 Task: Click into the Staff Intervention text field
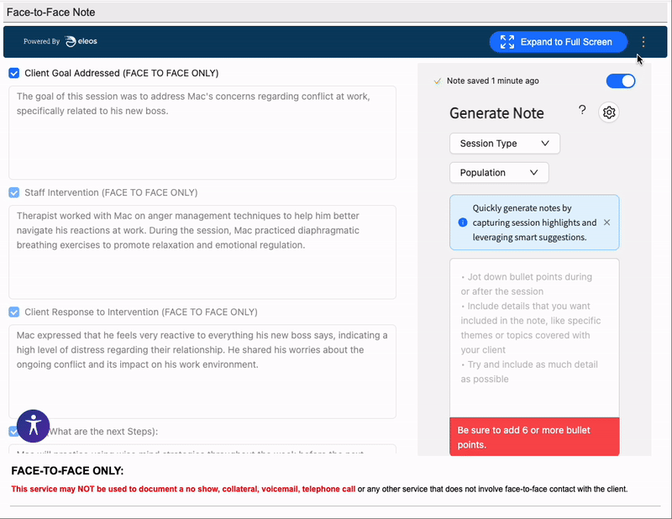tap(202, 252)
